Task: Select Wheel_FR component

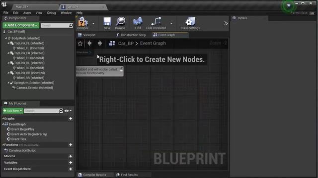Action: 30,58
